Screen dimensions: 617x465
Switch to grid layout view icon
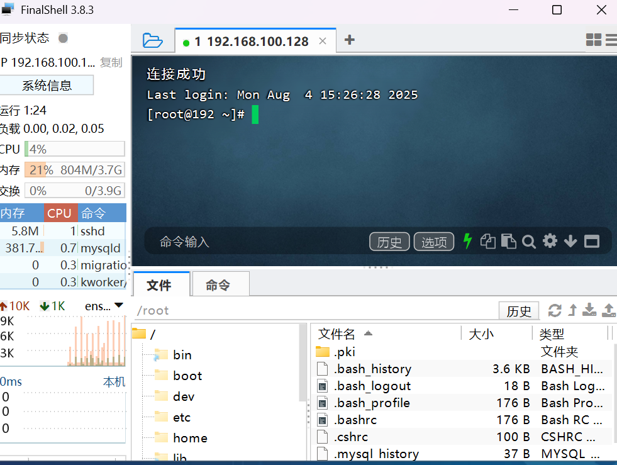(x=593, y=40)
